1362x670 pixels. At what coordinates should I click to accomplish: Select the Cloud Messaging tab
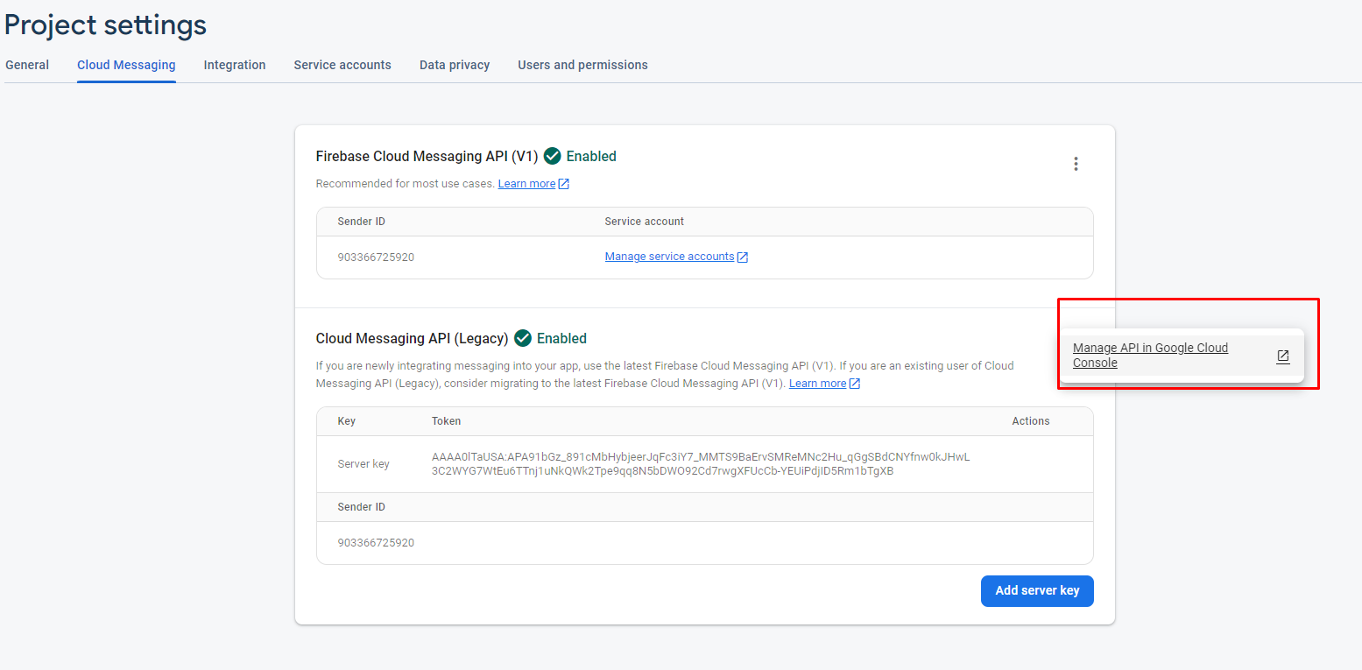point(126,65)
